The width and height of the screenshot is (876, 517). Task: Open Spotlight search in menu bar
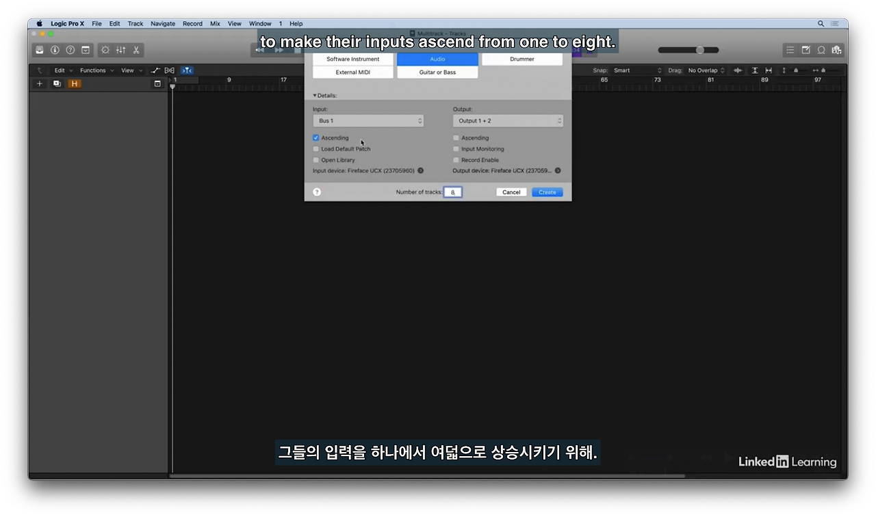[821, 23]
